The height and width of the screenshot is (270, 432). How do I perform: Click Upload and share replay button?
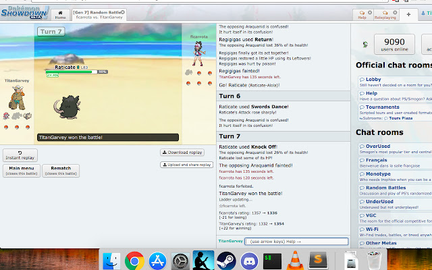pos(186,165)
